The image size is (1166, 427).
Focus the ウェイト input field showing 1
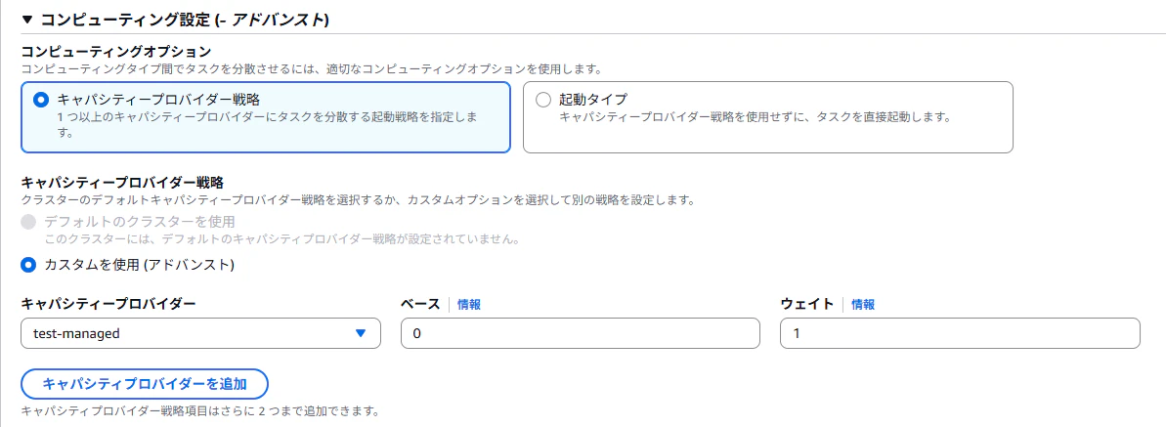pos(959,333)
